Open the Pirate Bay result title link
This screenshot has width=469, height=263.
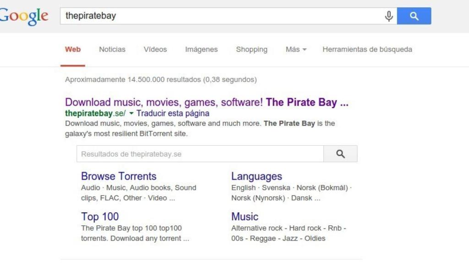207,102
